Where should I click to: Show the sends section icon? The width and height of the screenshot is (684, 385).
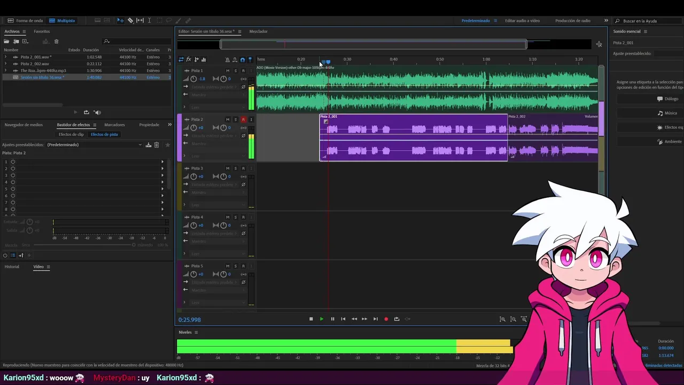[196, 59]
